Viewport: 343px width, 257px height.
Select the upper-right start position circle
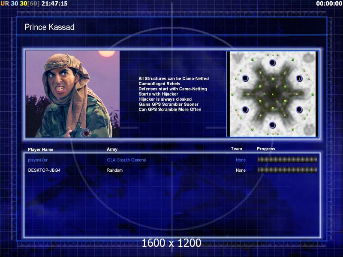(299, 78)
